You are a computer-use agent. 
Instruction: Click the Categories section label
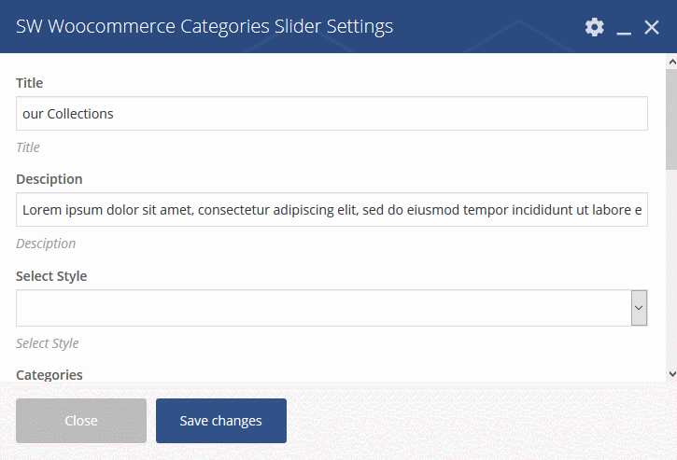tap(49, 374)
